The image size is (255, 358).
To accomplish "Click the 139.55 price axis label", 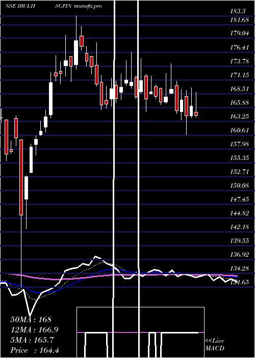I will coord(239,240).
